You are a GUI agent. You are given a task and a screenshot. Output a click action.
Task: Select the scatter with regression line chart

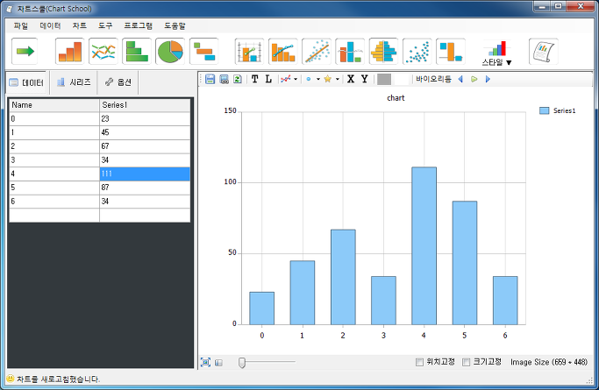[x=317, y=51]
